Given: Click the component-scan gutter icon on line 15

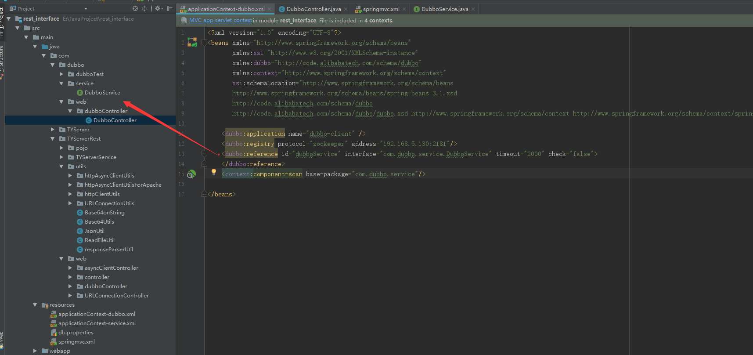Looking at the screenshot, I should pos(192,174).
